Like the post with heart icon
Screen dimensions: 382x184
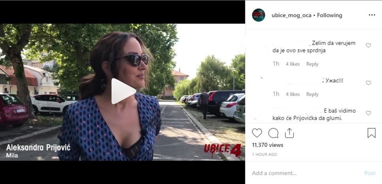tap(257, 133)
